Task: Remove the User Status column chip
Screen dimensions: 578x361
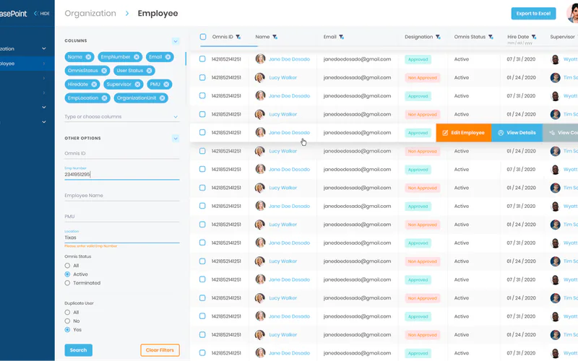Action: [x=150, y=71]
